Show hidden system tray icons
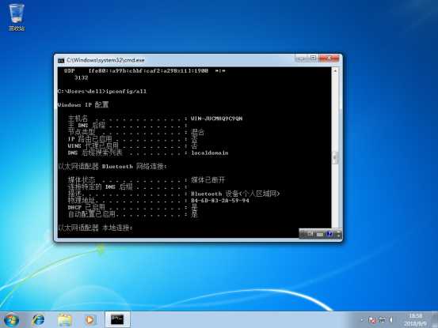This screenshot has width=438, height=328. pyautogui.click(x=362, y=320)
